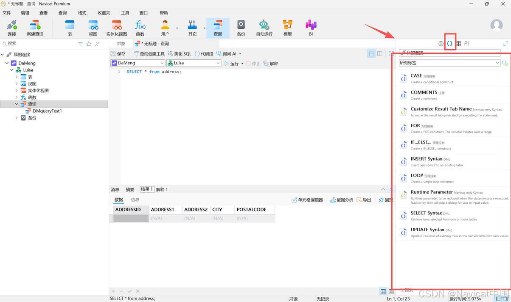The height and width of the screenshot is (302, 511).
Task: Click the 函数 (Function) toolbar icon
Action: click(140, 28)
